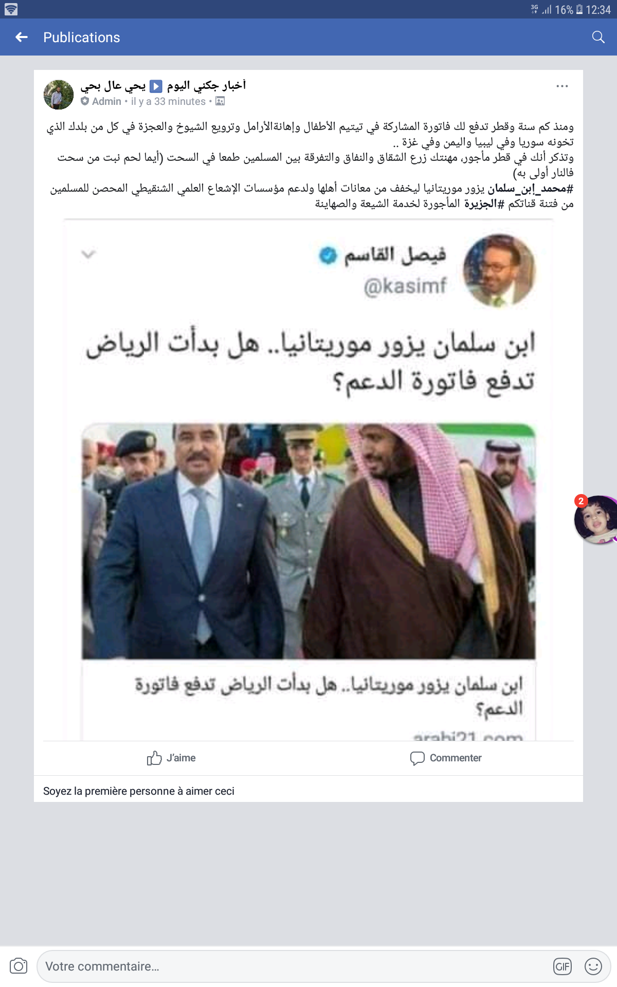Image resolution: width=617 pixels, height=987 pixels.
Task: Tap the group name link with the arrow
Action: pyautogui.click(x=206, y=85)
